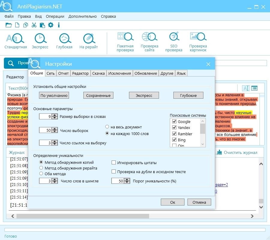This screenshot has width=270, height=240.
Task: Click the journal scroll down arrow
Action: [x=261, y=207]
